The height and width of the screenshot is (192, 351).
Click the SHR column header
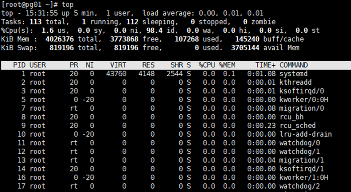177,65
